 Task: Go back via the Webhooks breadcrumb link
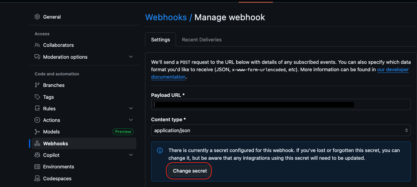point(166,17)
